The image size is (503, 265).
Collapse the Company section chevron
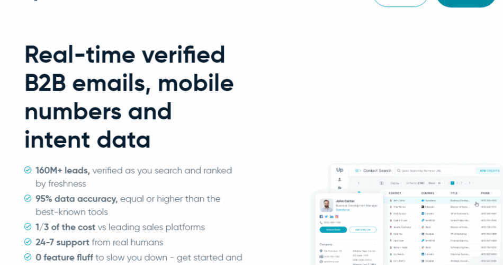pyautogui.click(x=375, y=244)
